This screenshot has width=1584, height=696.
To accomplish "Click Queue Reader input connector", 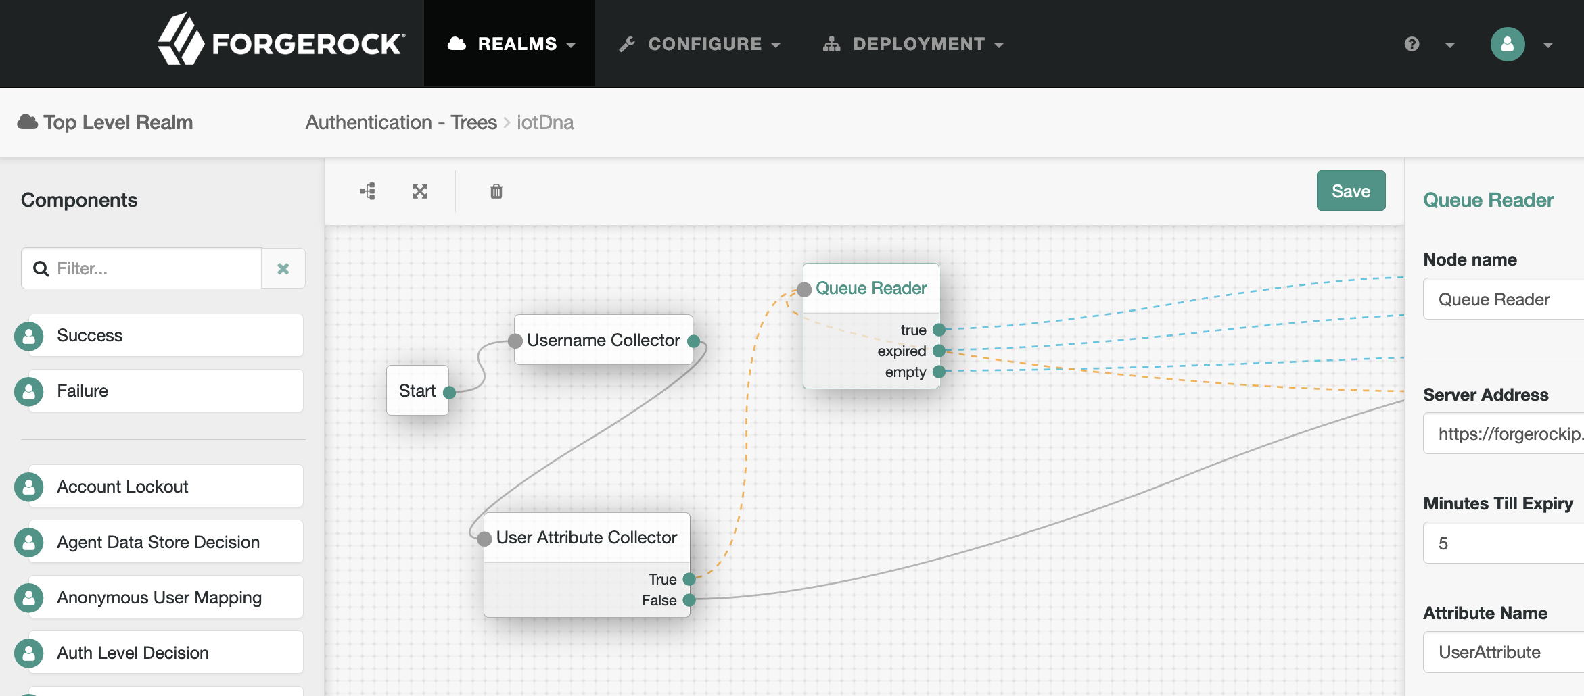I will coord(804,290).
